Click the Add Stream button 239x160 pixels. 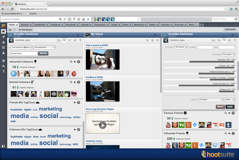coord(25,29)
